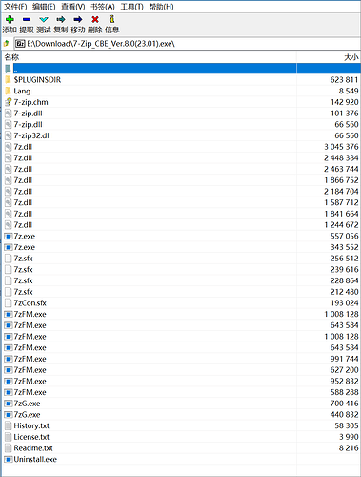Select 7z.dll with size 1 244 672
Image resolution: width=361 pixels, height=477 pixels.
182,224
